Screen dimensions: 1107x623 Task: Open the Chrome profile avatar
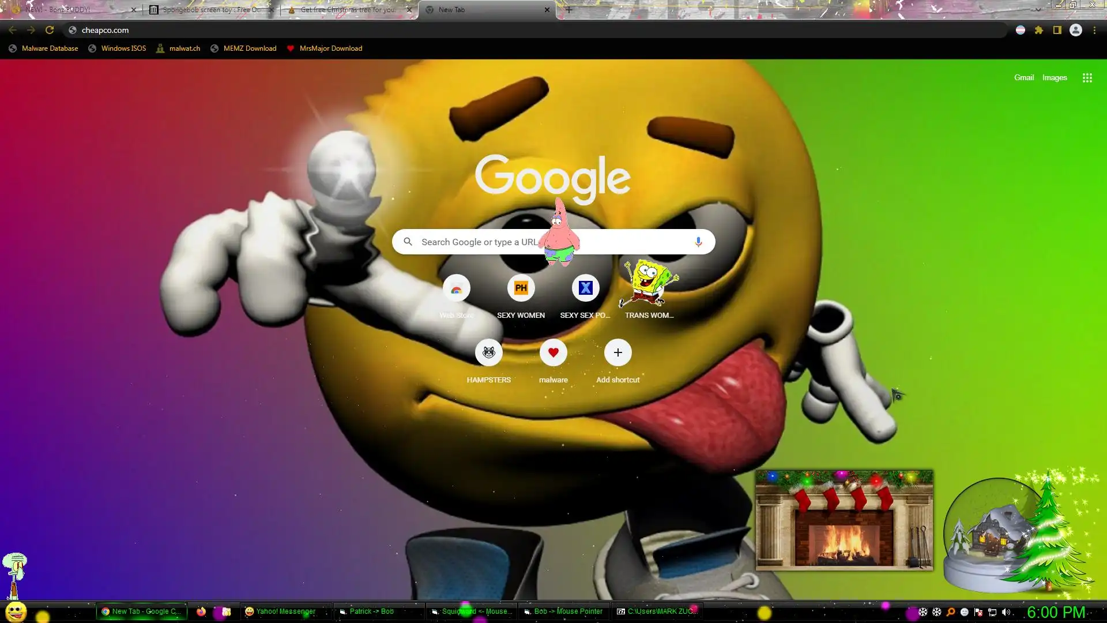(x=1075, y=30)
